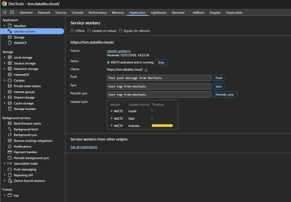Focus the Periodic sync tag input field
291x202 pixels.
pyautogui.click(x=159, y=95)
